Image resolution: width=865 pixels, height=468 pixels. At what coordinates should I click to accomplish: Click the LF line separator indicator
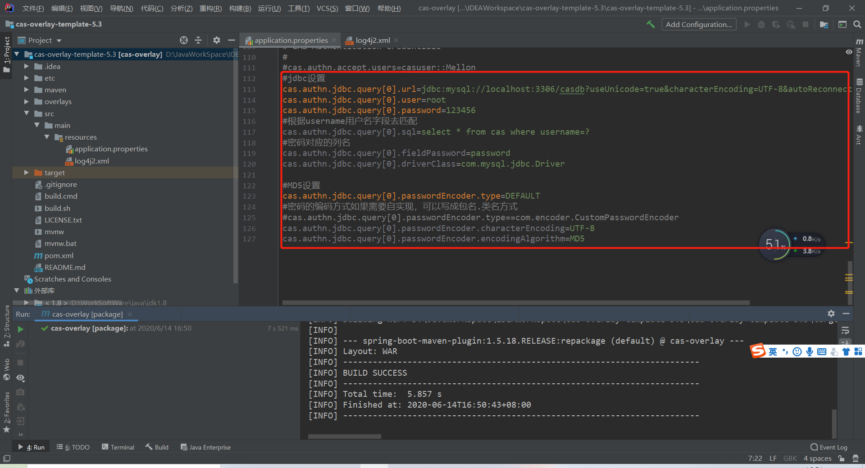click(773, 458)
